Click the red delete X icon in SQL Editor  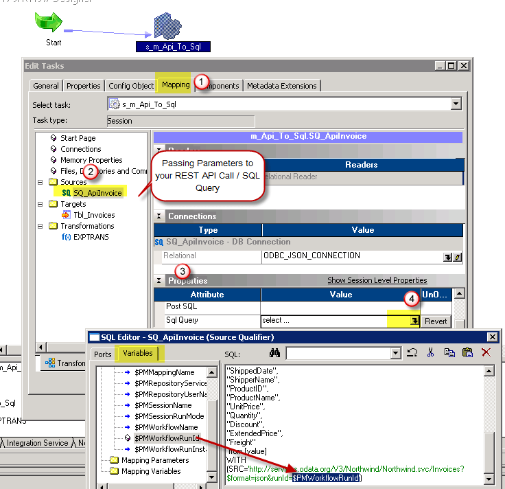[x=486, y=352]
